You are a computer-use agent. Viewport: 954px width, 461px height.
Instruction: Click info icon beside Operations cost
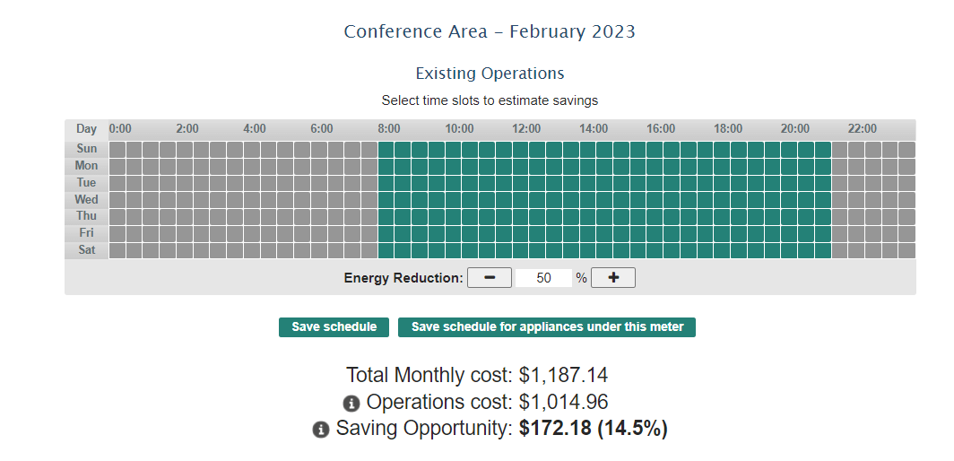tap(351, 404)
